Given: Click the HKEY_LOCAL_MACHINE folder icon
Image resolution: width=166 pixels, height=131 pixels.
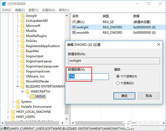Looking at the screenshot, I should coord(13,112).
